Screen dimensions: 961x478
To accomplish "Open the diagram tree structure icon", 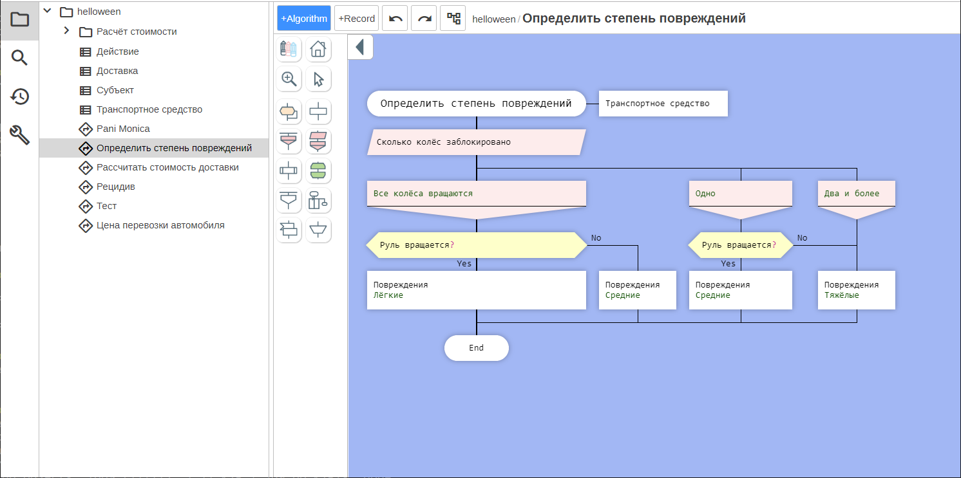I will (x=453, y=19).
